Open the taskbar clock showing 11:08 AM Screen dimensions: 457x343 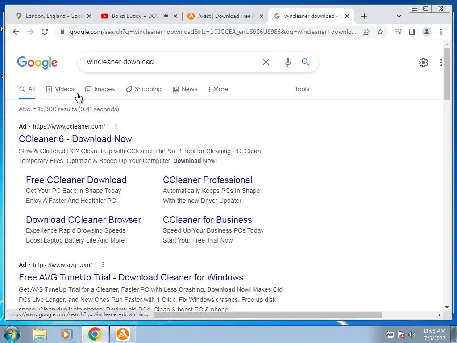(x=434, y=335)
